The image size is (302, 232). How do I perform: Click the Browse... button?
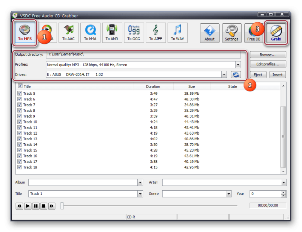tap(268, 55)
